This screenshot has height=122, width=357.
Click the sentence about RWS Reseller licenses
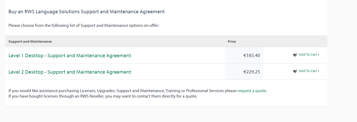pyautogui.click(x=103, y=96)
